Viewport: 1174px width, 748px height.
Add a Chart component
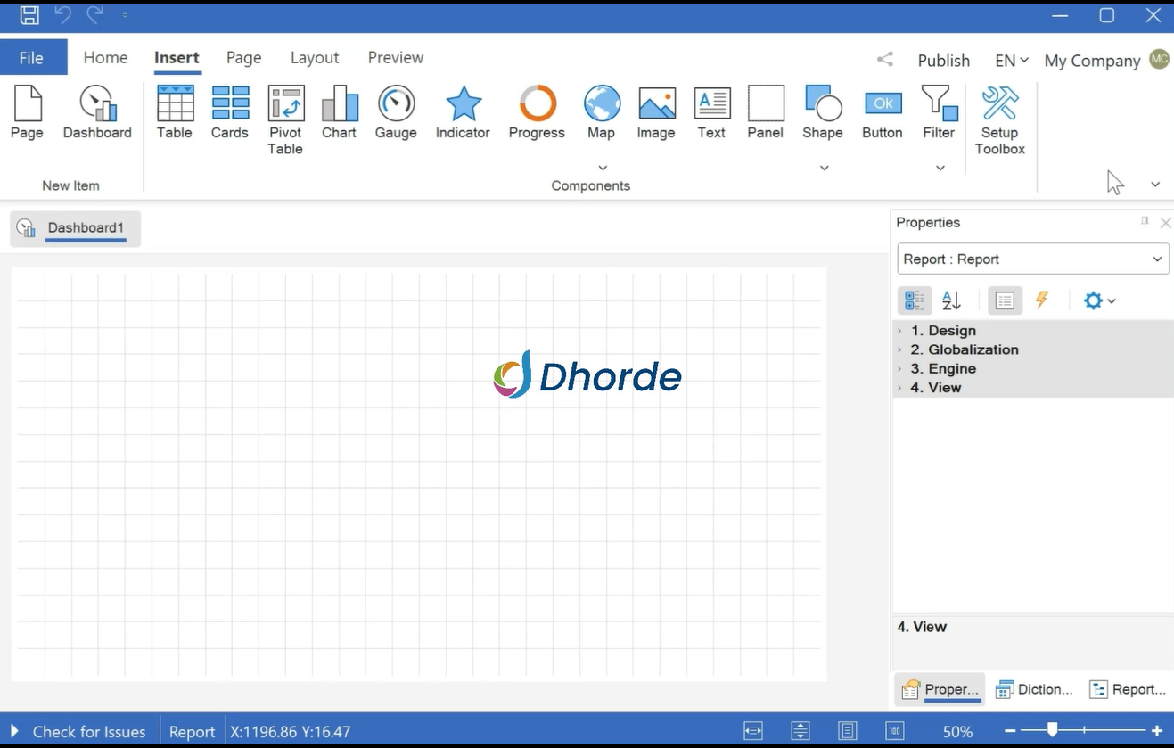(339, 113)
